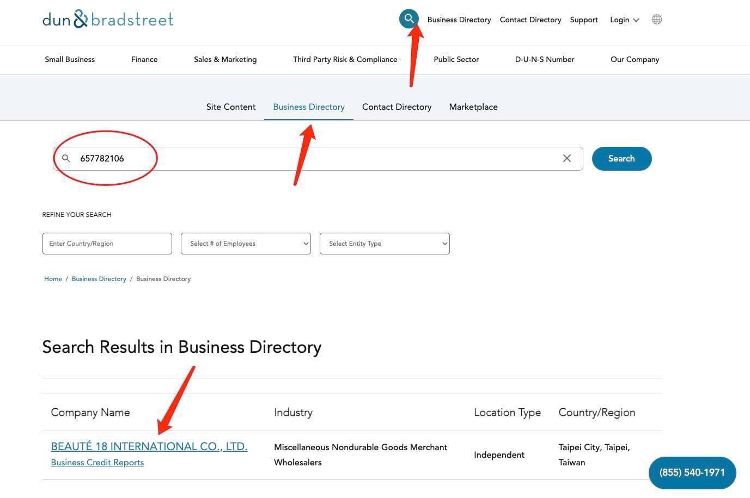
Task: Open Select # of Employees dropdown
Action: 246,244
